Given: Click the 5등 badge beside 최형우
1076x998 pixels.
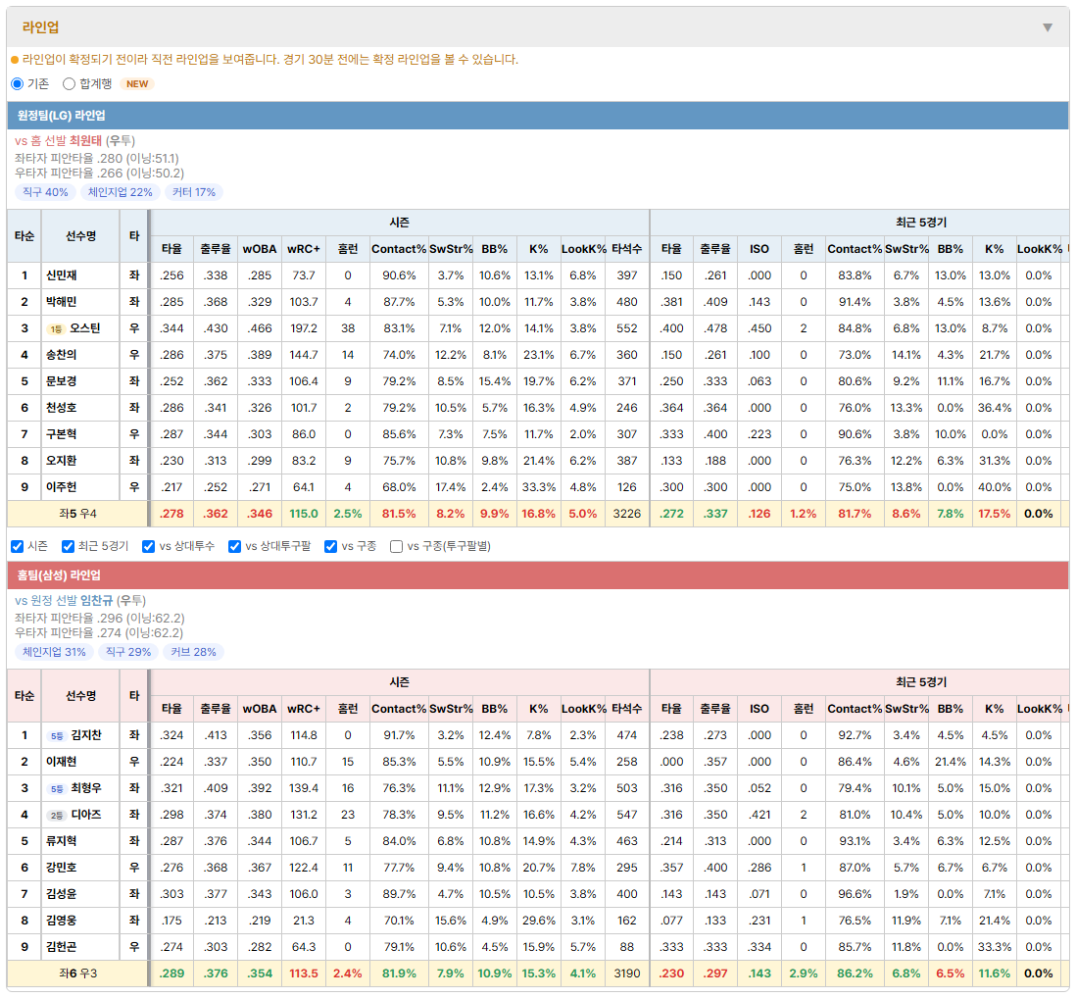Looking at the screenshot, I should point(56,788).
